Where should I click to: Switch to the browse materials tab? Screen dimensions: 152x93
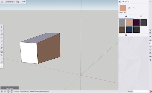[141, 16]
